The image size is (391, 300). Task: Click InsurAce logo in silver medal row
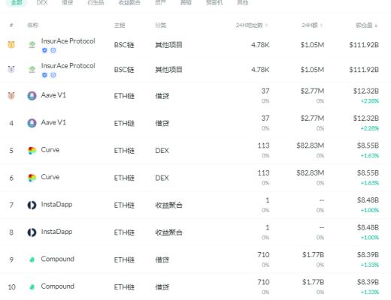(32, 69)
